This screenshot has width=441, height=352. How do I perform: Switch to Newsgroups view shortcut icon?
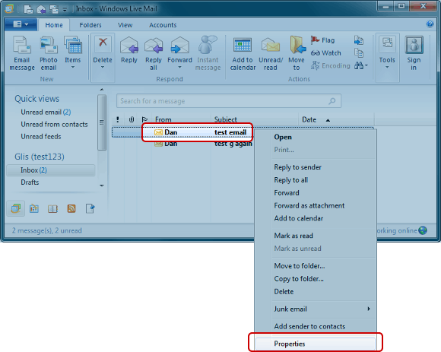pos(90,208)
